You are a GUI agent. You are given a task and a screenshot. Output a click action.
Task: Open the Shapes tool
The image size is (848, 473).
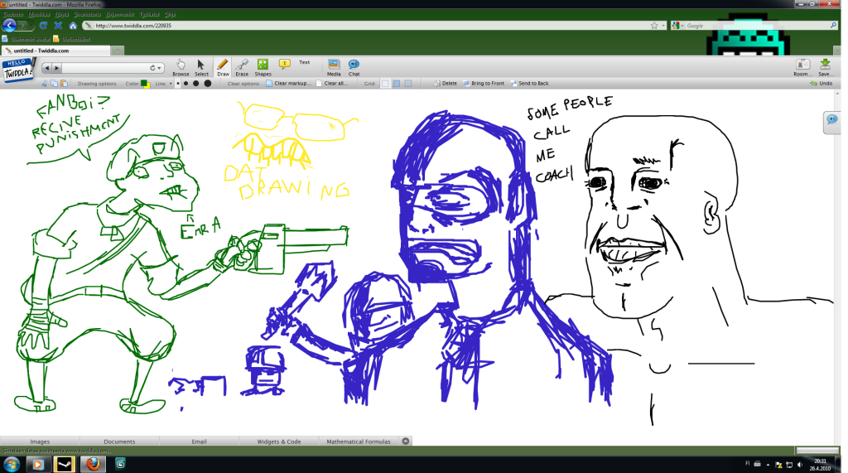pos(263,67)
